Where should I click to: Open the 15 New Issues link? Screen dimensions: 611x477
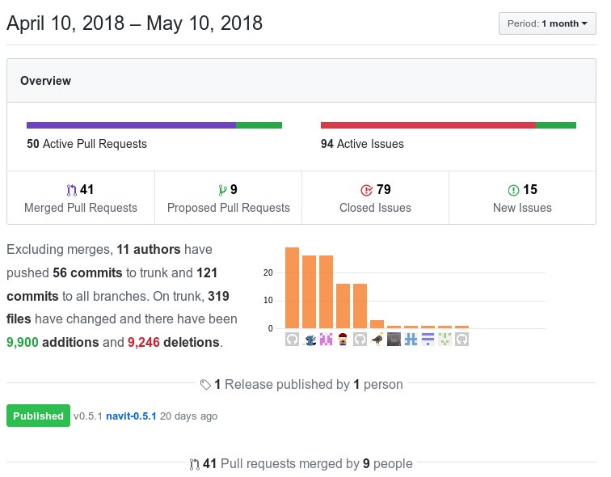[522, 198]
